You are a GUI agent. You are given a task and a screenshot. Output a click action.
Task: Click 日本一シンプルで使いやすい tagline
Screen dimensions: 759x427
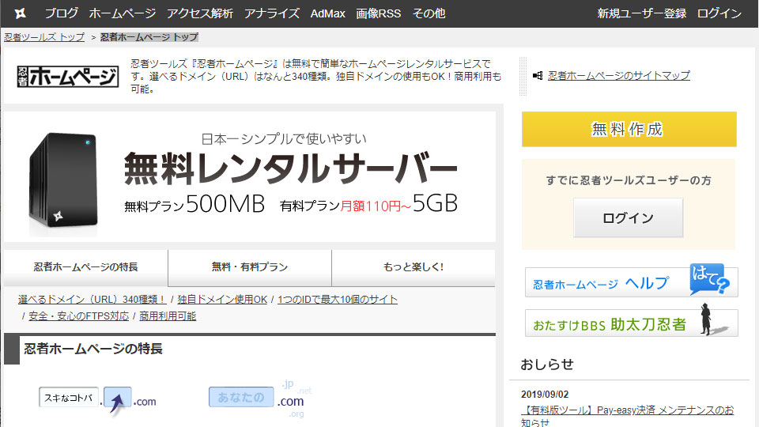click(284, 139)
